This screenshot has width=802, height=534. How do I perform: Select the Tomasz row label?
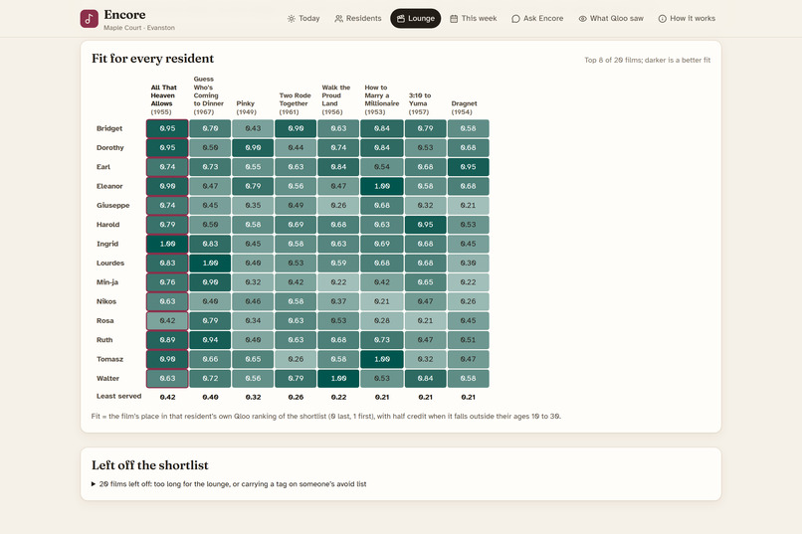coord(110,359)
